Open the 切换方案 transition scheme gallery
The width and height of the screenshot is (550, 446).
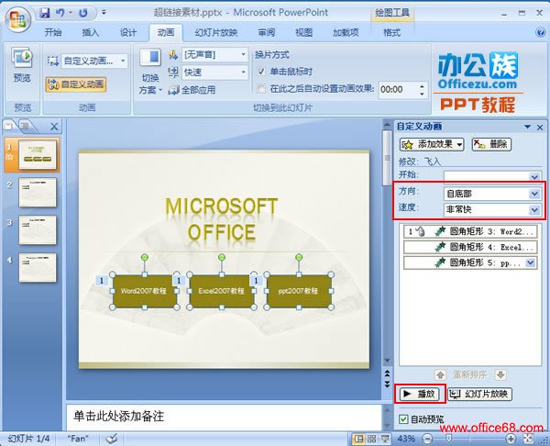150,72
